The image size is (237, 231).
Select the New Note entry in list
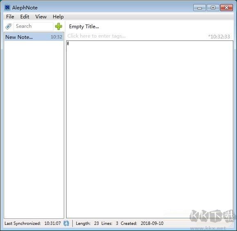[34, 37]
